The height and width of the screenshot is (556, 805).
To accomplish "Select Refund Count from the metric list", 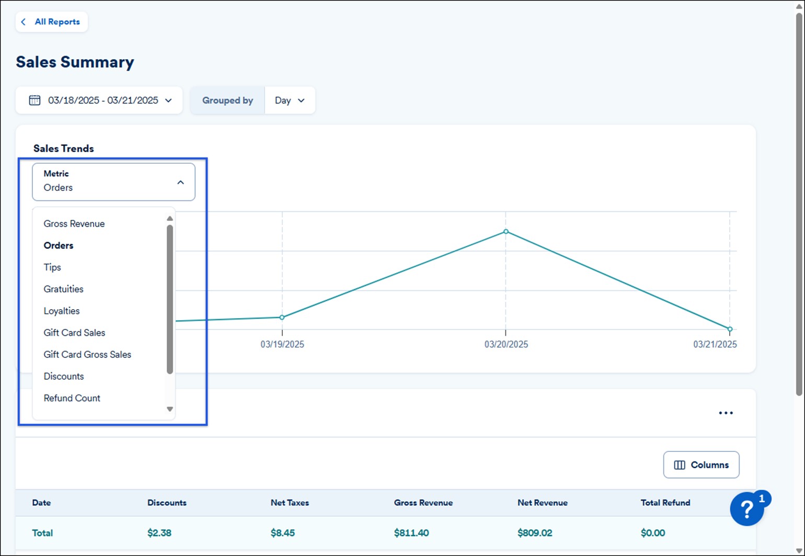I will coord(72,398).
